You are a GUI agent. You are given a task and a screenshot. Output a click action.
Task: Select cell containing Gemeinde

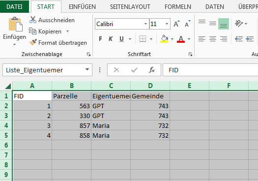tap(150, 96)
